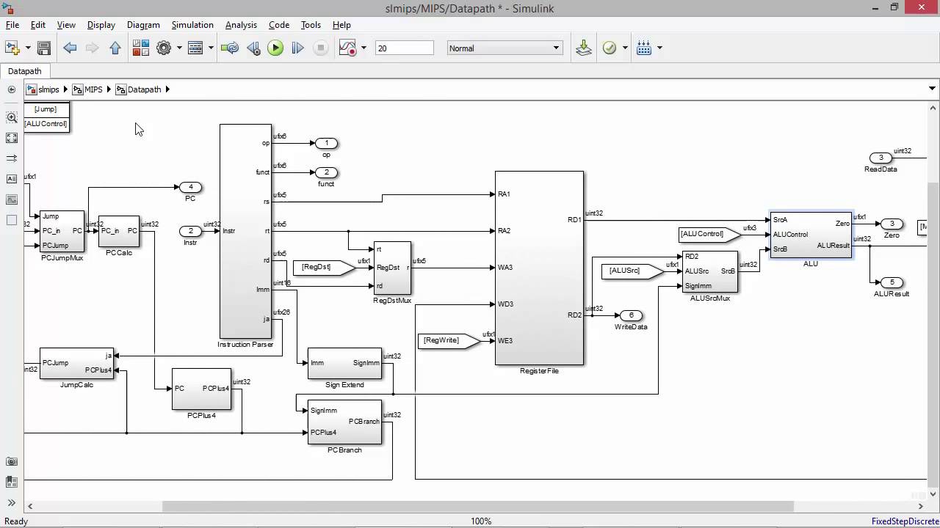
Task: Open the File menu
Action: coord(12,24)
